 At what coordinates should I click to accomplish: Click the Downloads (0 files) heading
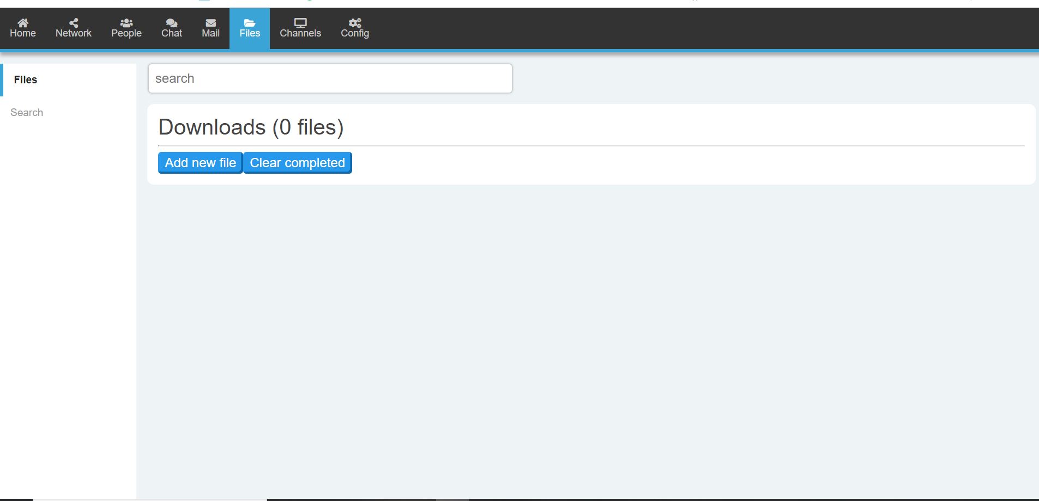250,127
